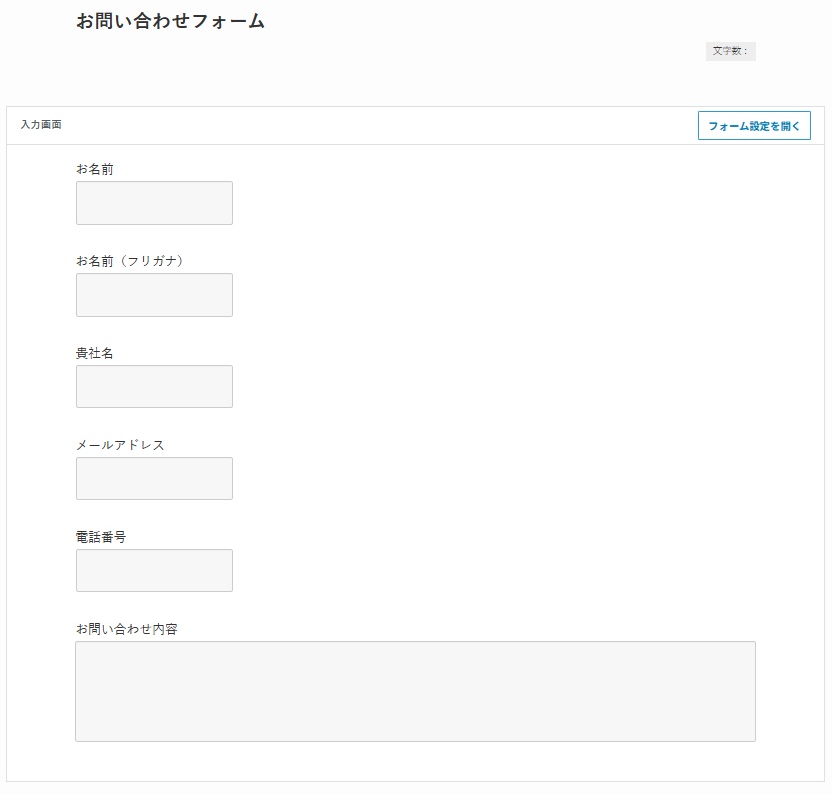This screenshot has height=795, width=832.
Task: Click into the 電話番号 input box
Action: pos(154,570)
